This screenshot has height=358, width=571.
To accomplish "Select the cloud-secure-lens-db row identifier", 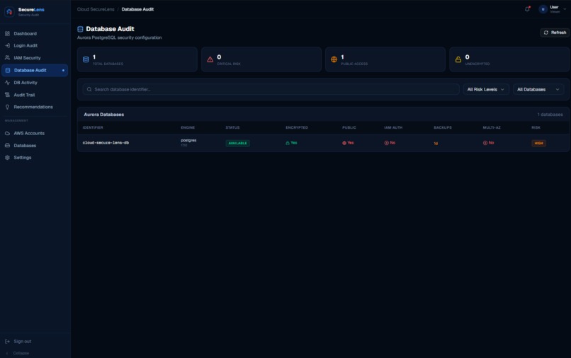I will coord(106,143).
